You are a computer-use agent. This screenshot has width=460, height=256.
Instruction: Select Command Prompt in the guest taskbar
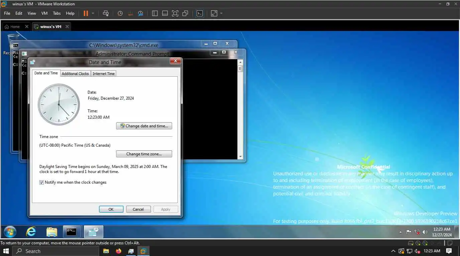point(72,232)
